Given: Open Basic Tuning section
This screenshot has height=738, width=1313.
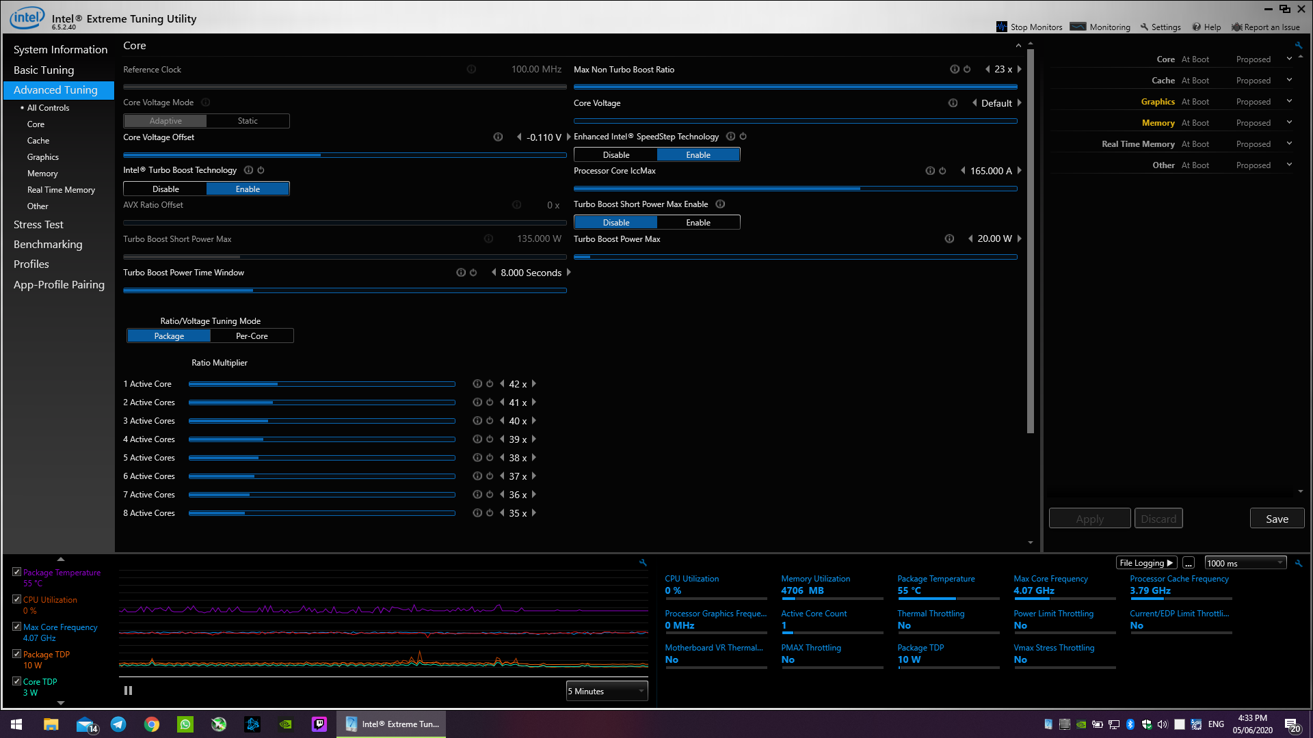Looking at the screenshot, I should pos(44,70).
